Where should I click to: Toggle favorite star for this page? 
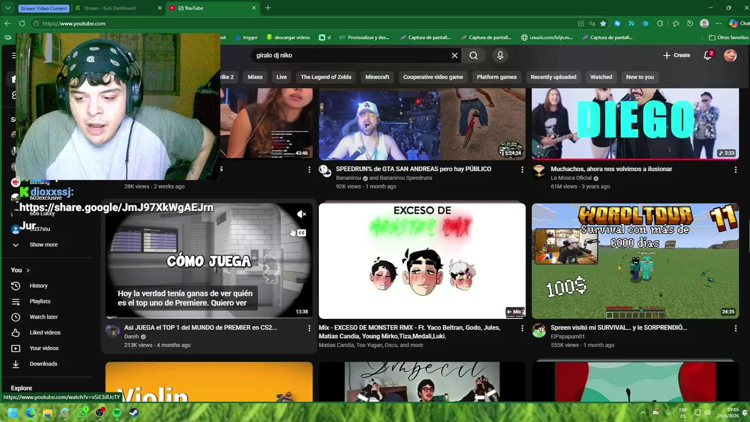[602, 23]
